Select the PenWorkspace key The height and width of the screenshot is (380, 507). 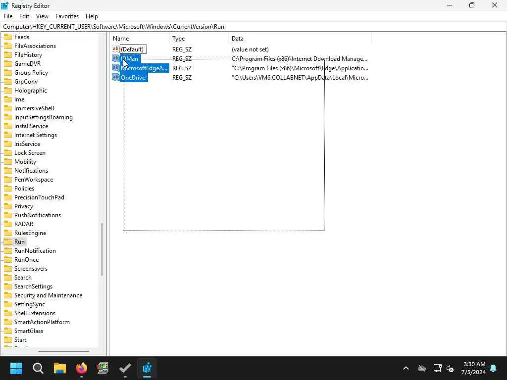point(34,179)
